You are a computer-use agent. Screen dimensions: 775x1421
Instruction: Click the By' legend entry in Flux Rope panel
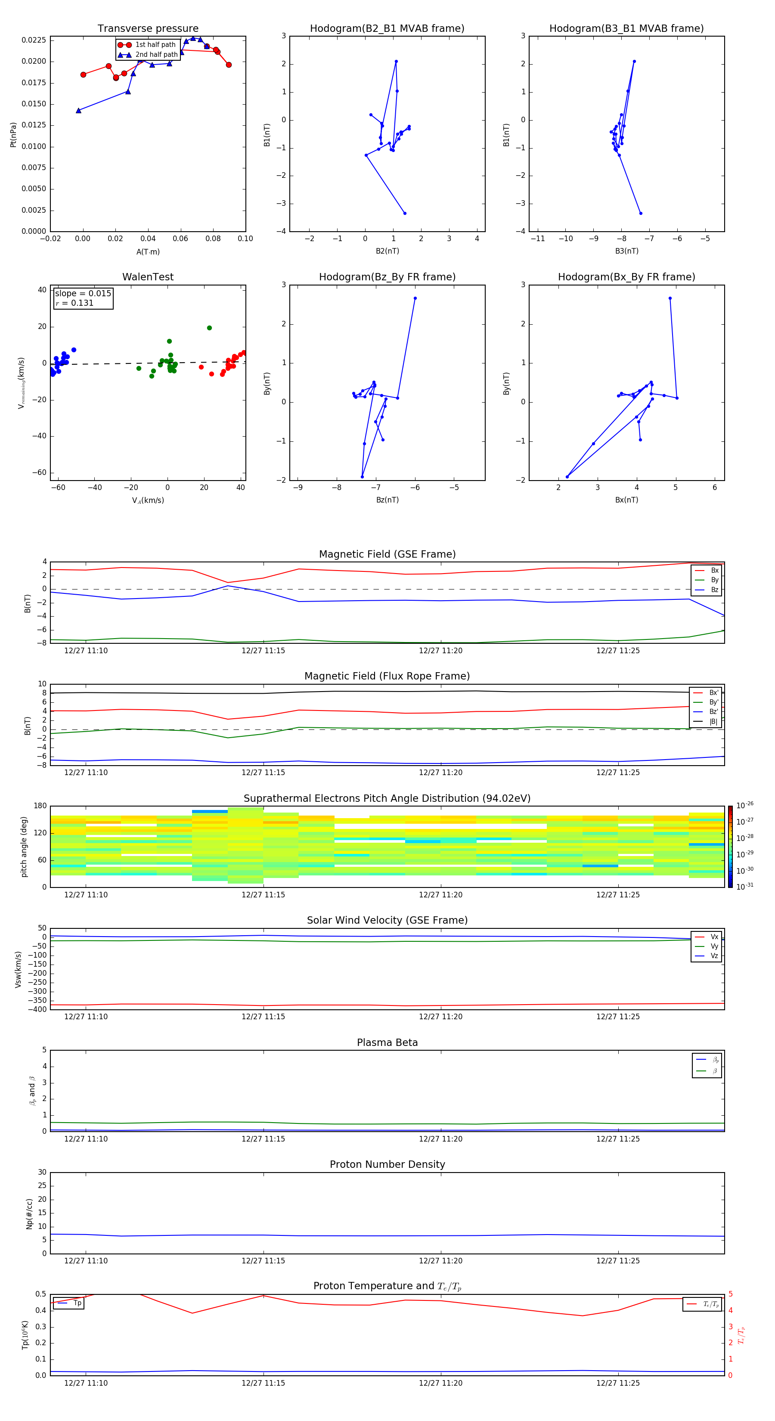[706, 702]
